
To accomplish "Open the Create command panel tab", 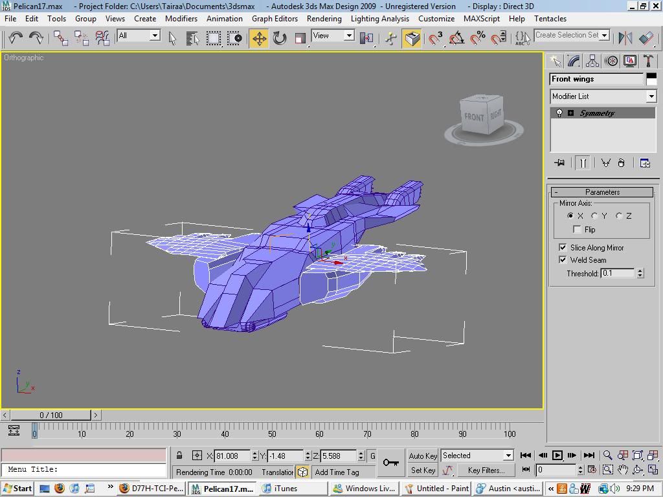I will [555, 61].
